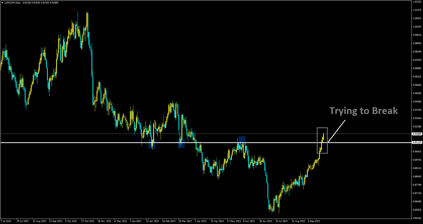Click price axis value 1.01575
Screen dimensions: 423x224
pyautogui.click(x=417, y=10)
